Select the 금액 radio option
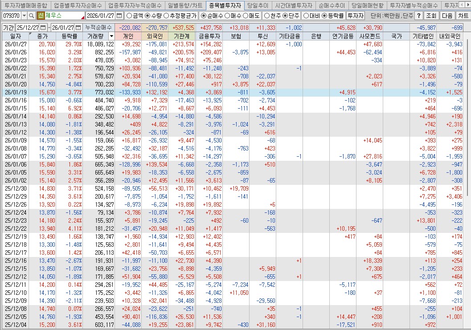Viewport: 471px width, 330px height. tap(129, 16)
